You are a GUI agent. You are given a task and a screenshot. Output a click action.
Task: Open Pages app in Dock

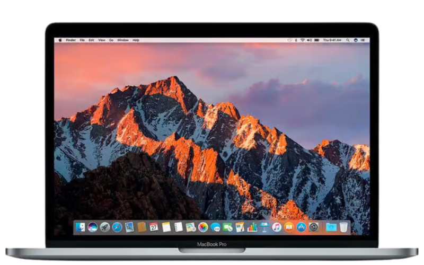[x=240, y=227]
